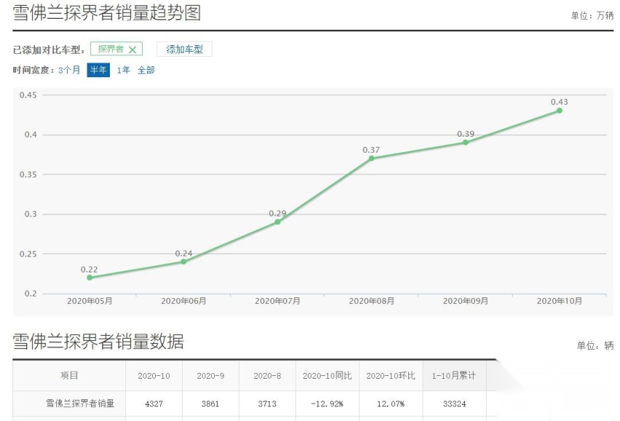Remove the 探界者 comparison model tag

[x=132, y=49]
